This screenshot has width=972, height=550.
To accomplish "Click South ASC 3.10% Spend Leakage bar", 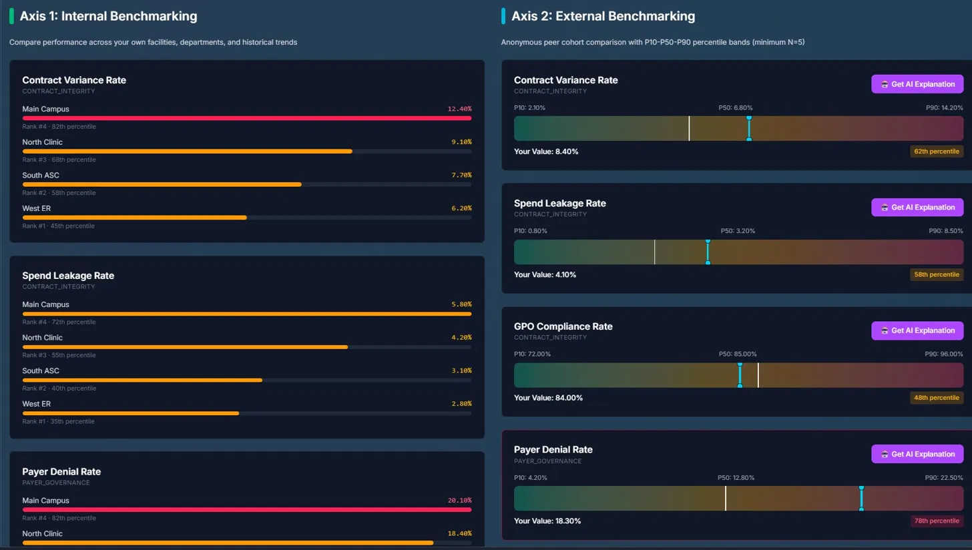I will (x=247, y=380).
